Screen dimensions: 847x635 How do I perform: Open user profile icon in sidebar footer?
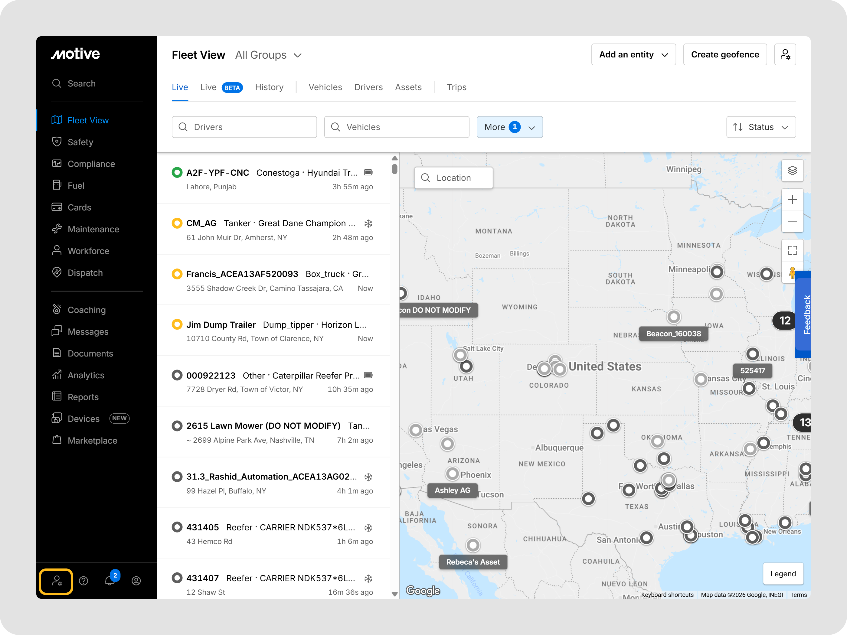click(136, 581)
